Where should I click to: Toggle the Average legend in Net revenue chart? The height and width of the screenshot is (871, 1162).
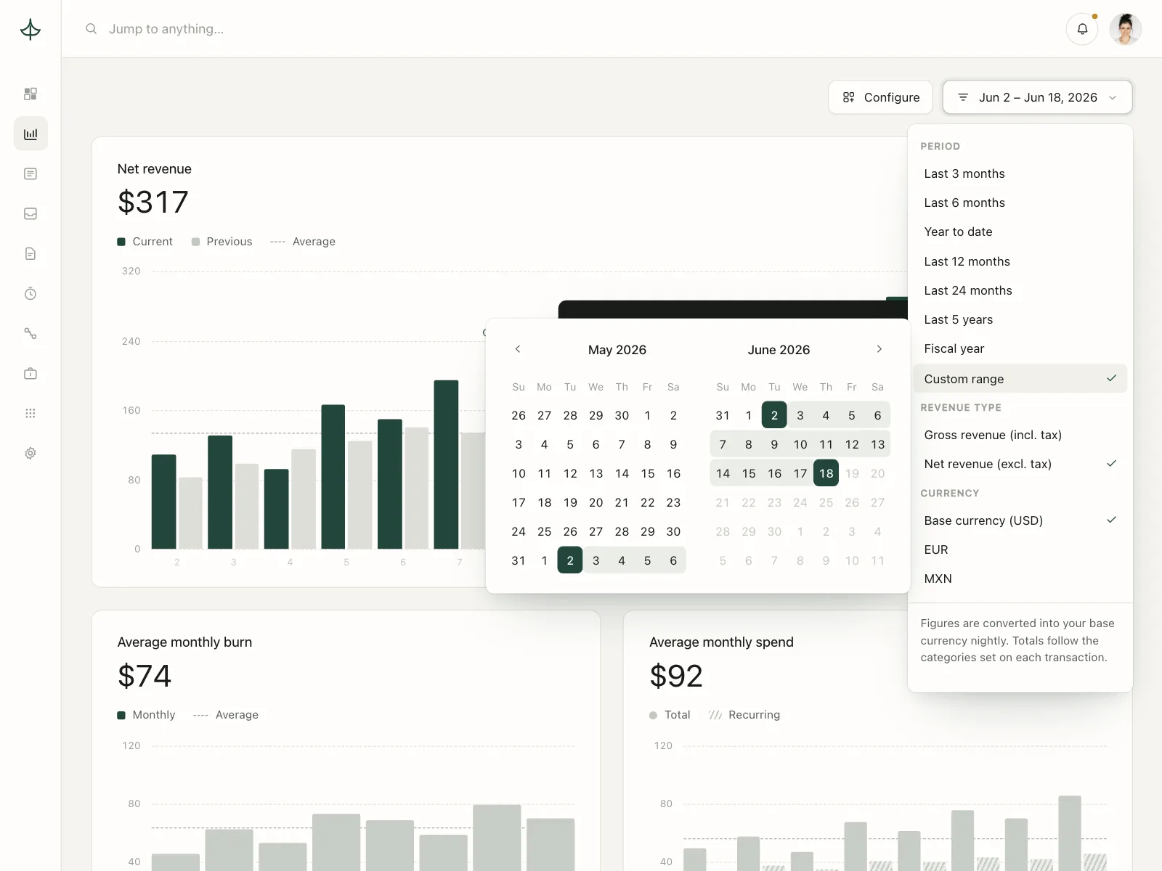coord(303,242)
